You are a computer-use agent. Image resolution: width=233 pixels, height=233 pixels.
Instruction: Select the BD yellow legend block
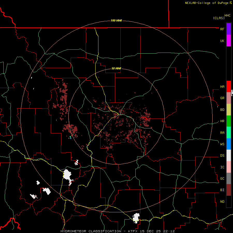coord(229,110)
